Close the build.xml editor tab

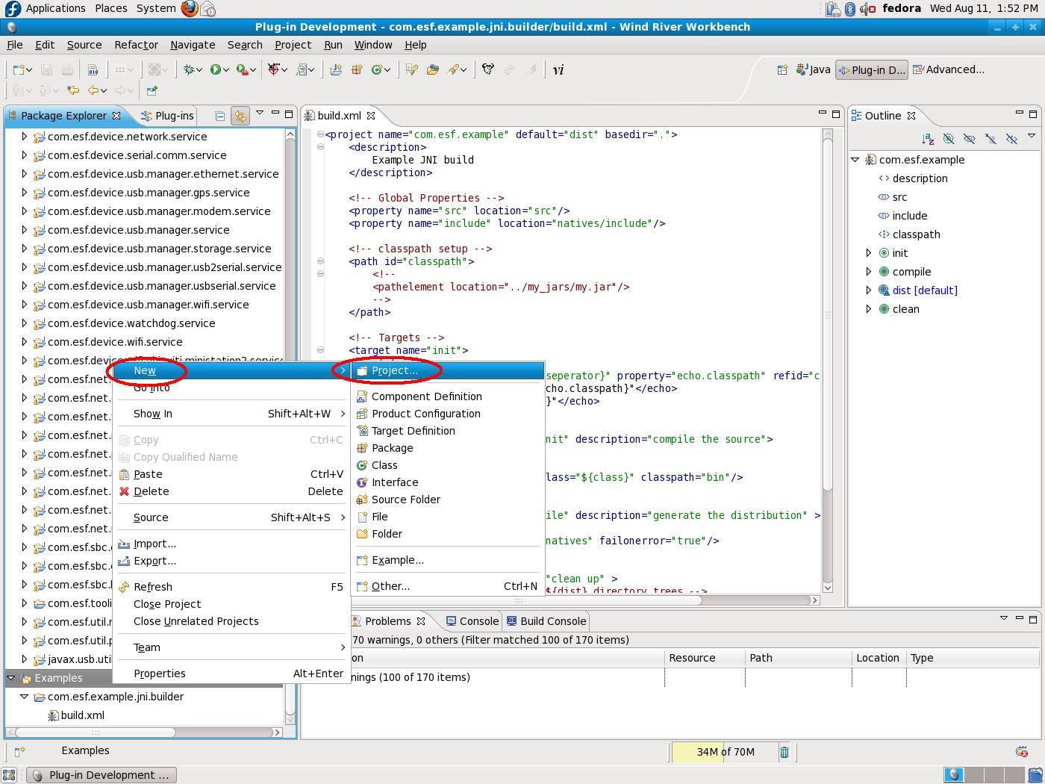pos(371,116)
